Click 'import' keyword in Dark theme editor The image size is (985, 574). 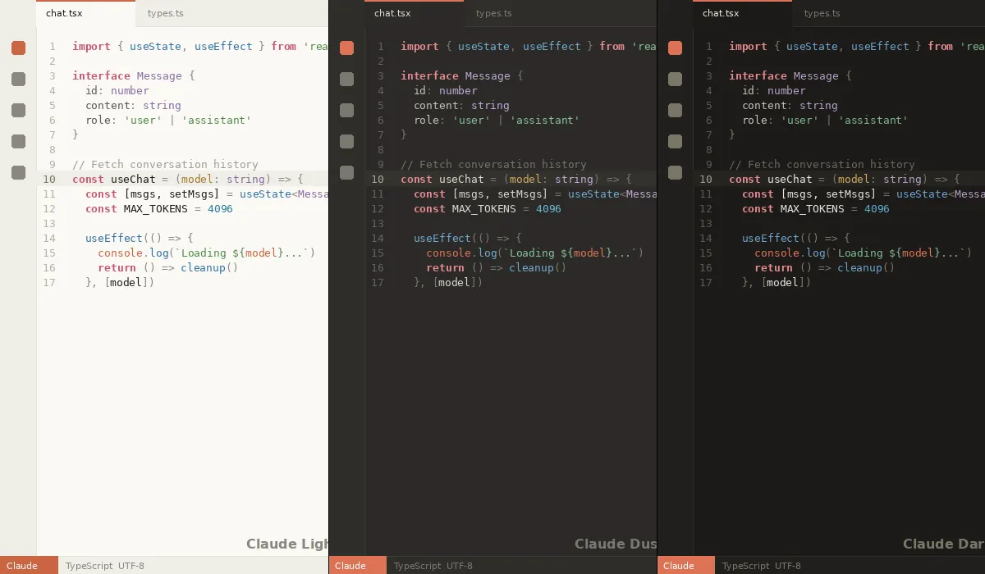click(748, 46)
